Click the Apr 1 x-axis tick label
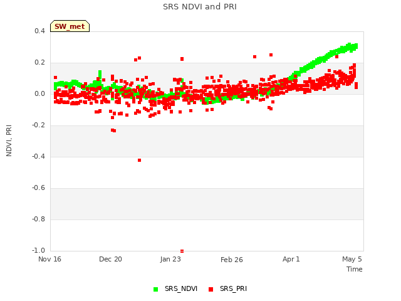The width and height of the screenshot is (401, 301). pos(291,259)
